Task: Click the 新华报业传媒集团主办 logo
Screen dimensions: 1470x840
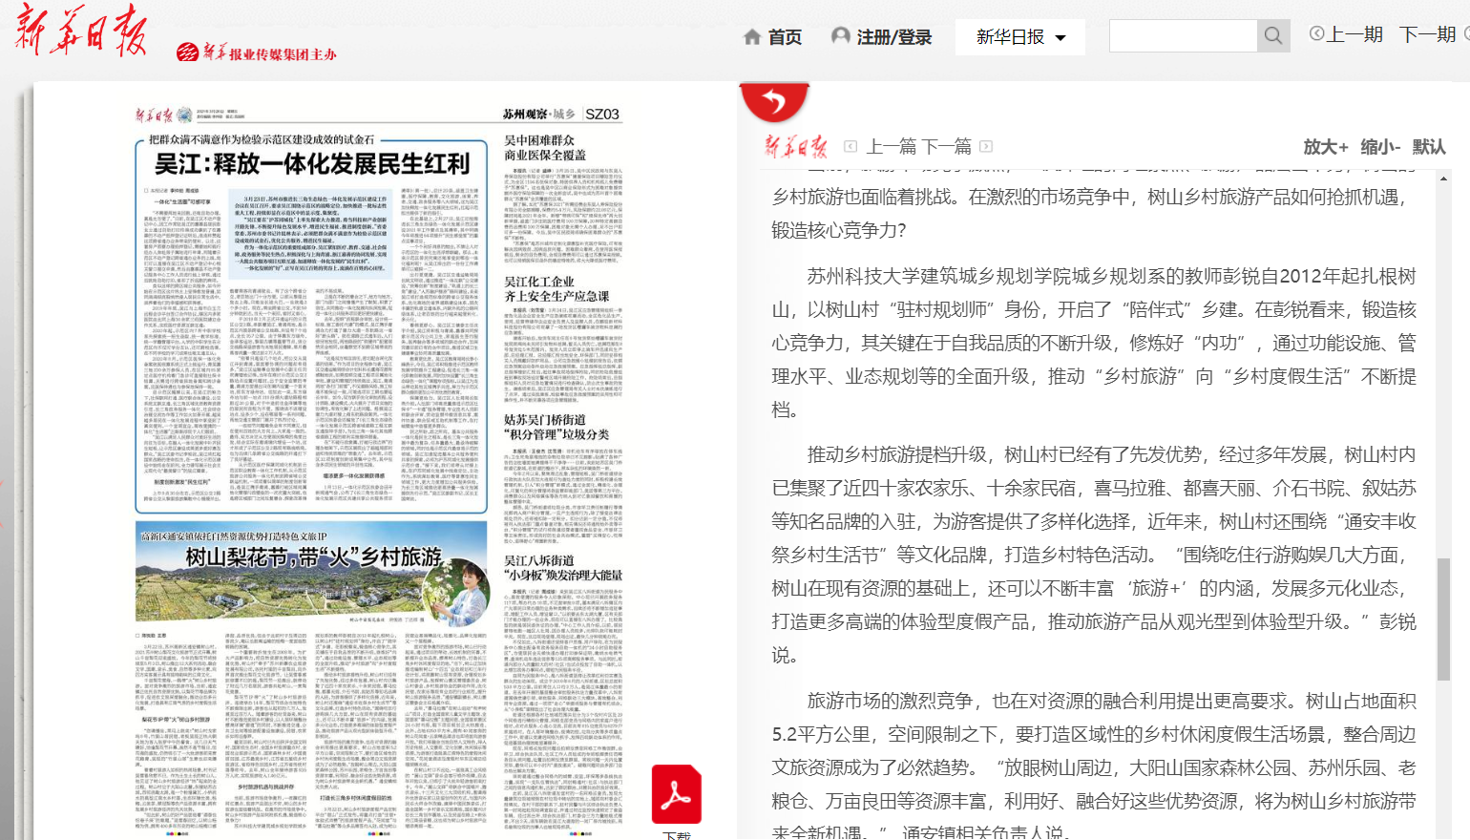Action: pos(257,53)
